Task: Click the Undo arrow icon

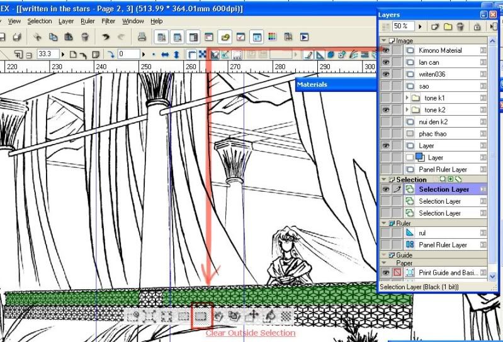Action: point(106,37)
